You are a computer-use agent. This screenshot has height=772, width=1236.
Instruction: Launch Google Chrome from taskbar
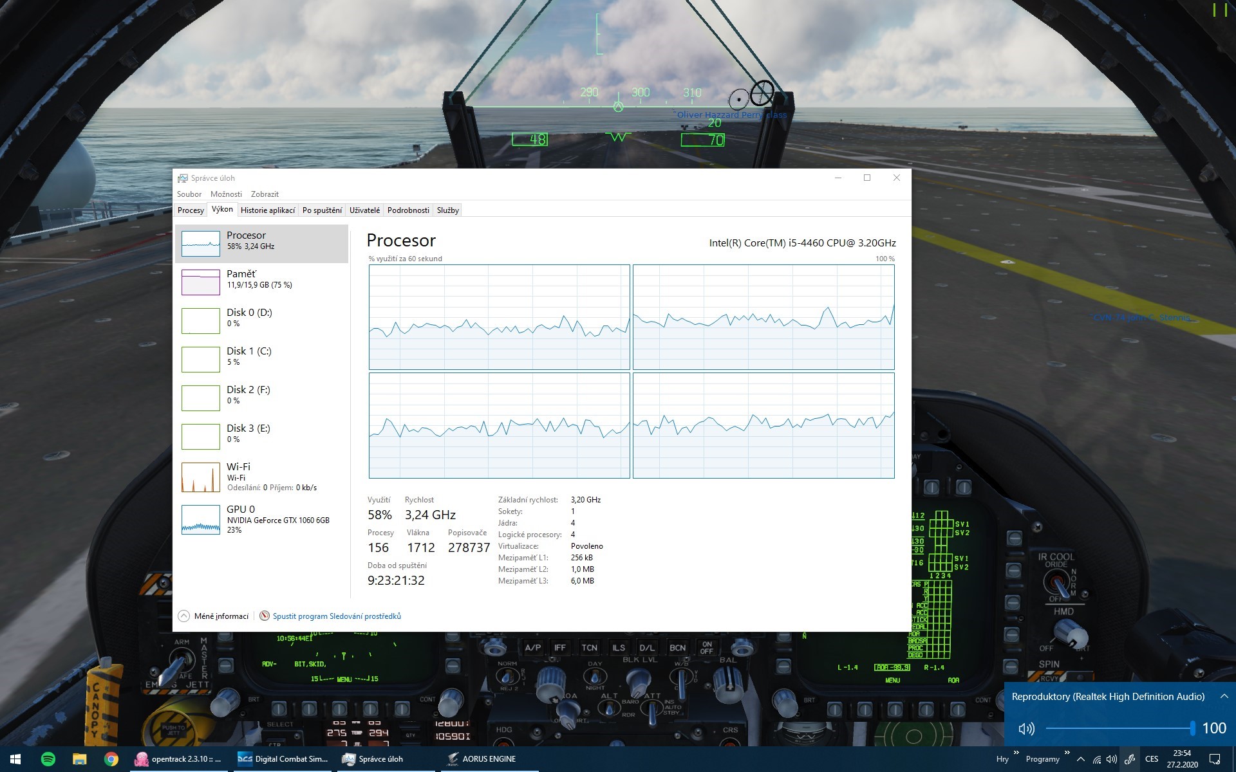click(111, 759)
